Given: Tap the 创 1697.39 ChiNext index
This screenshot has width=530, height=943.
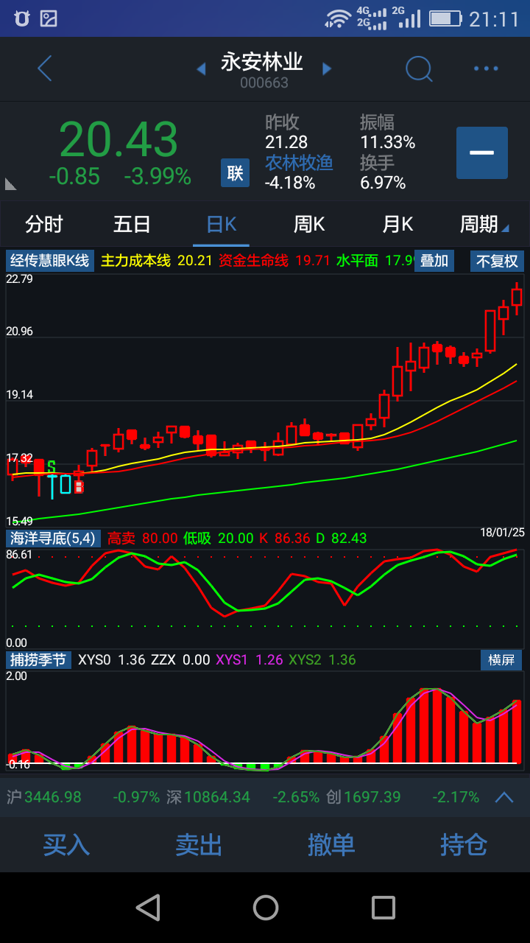Looking at the screenshot, I should click(364, 797).
